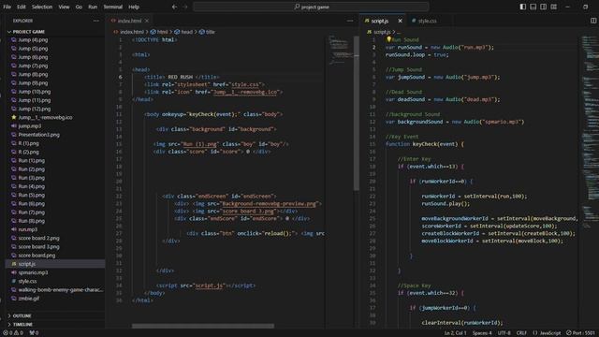
Task: Click the Ln 2, Col 1 indicator
Action: [455, 333]
